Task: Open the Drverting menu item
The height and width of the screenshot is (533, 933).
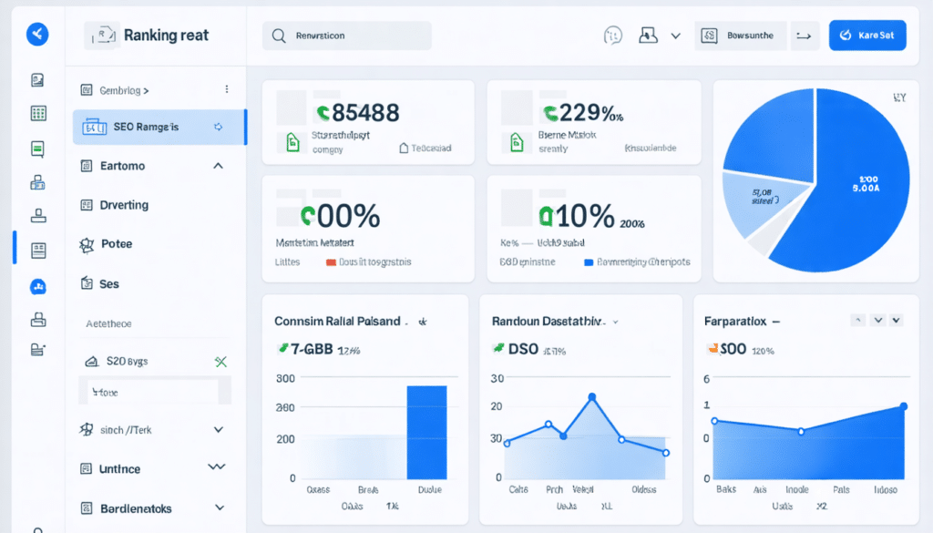Action: 124,205
